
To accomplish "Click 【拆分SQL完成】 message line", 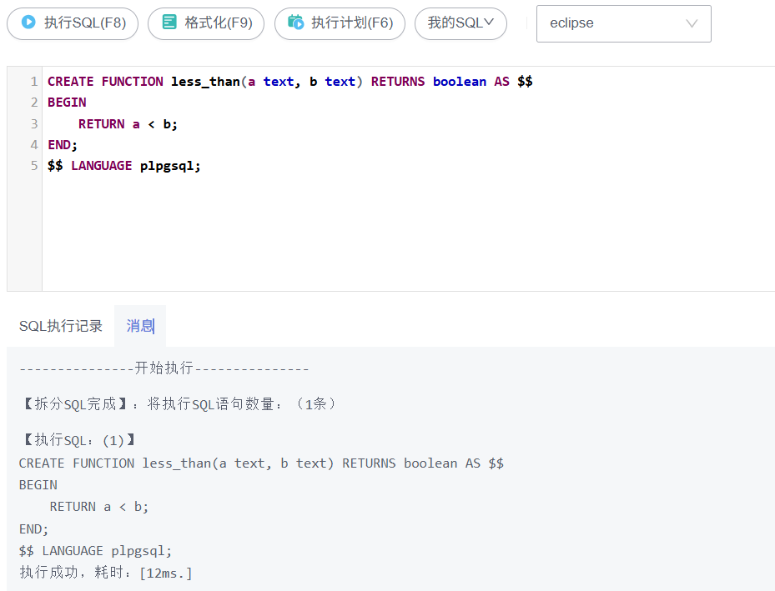I will tap(179, 404).
